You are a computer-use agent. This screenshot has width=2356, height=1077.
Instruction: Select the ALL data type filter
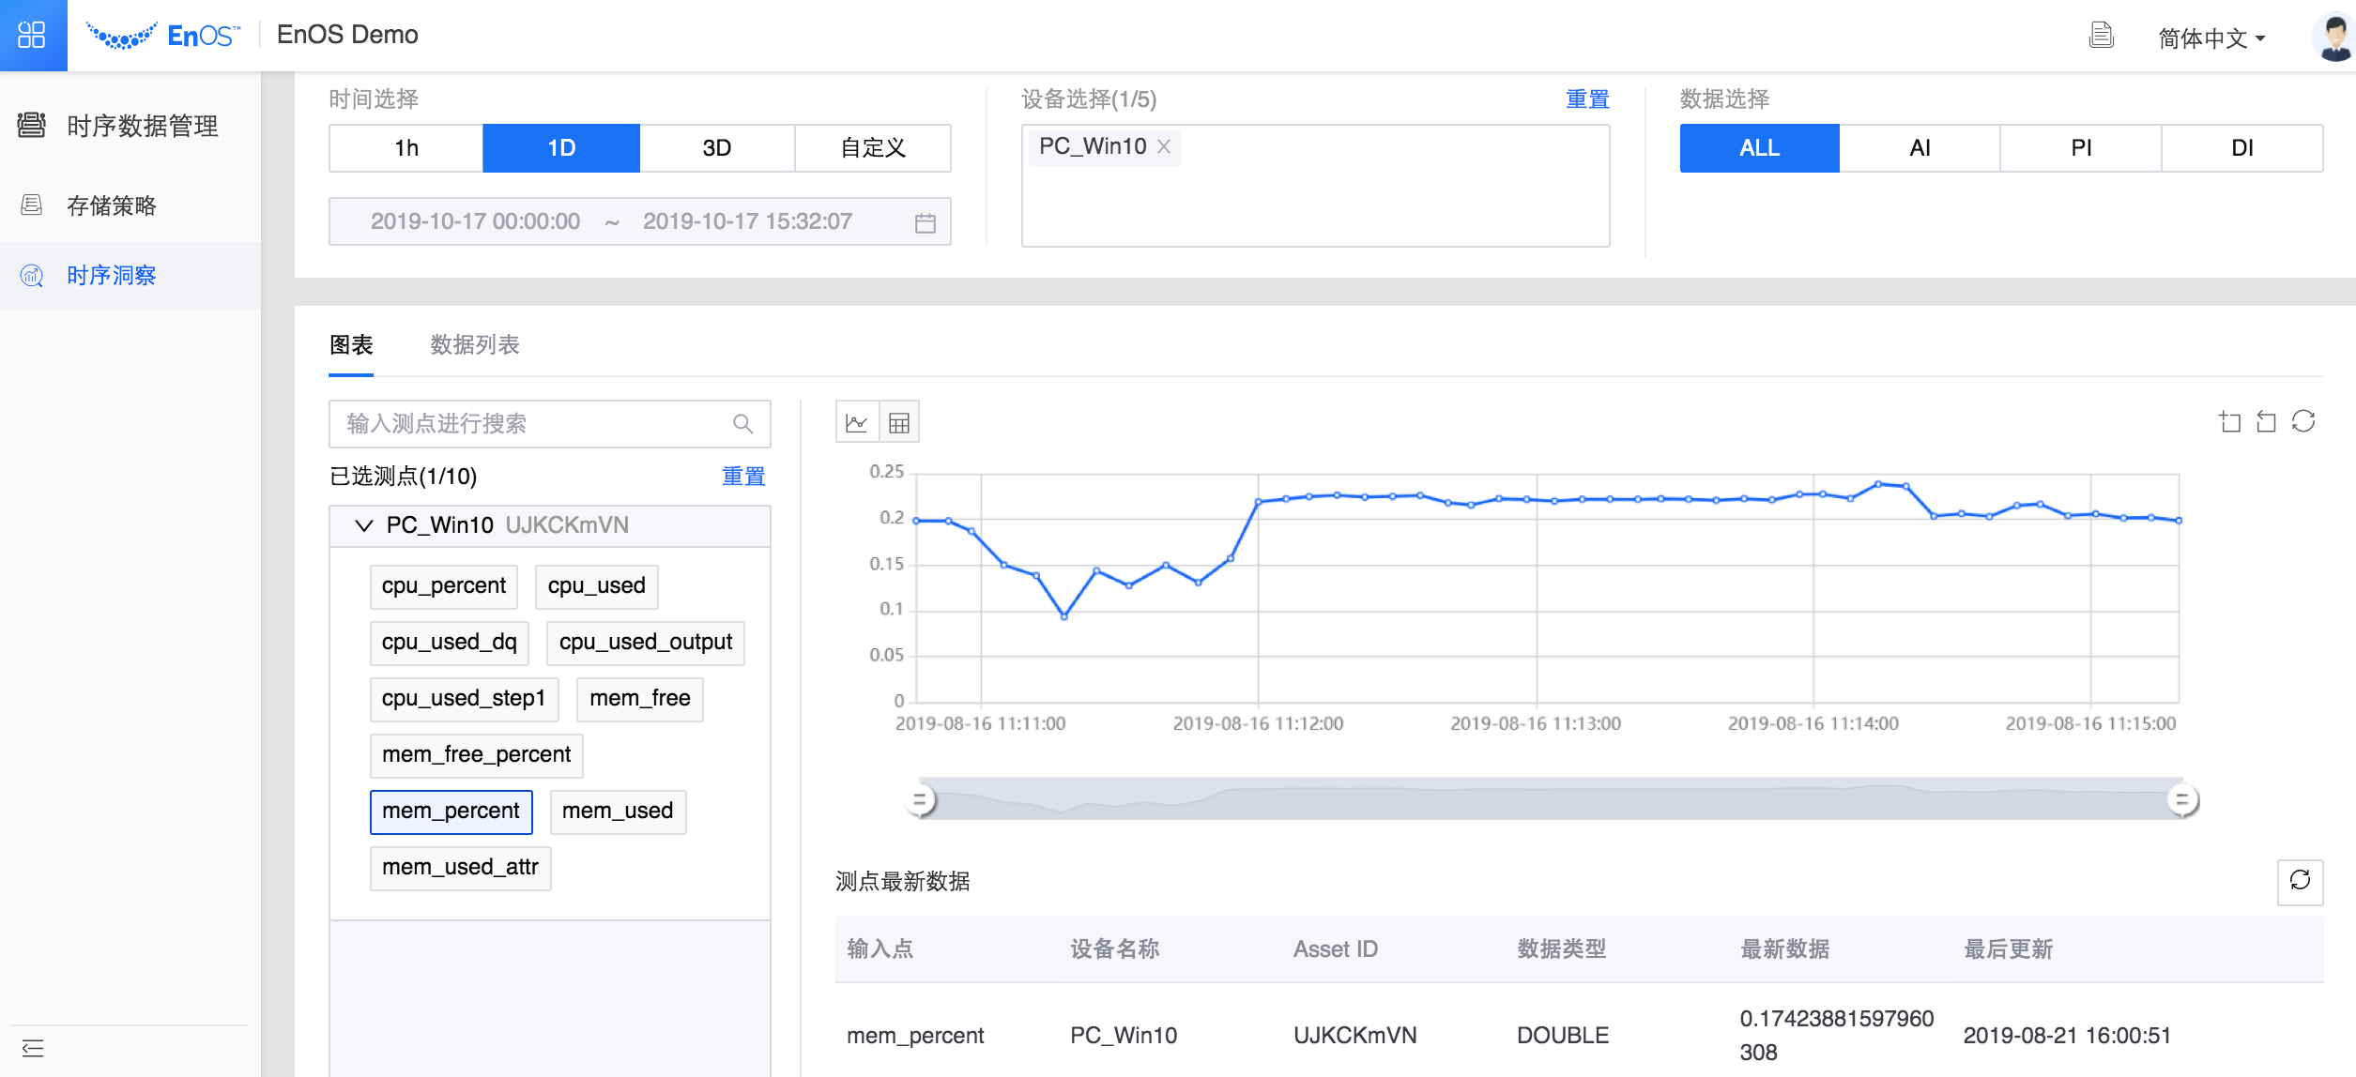(1759, 148)
